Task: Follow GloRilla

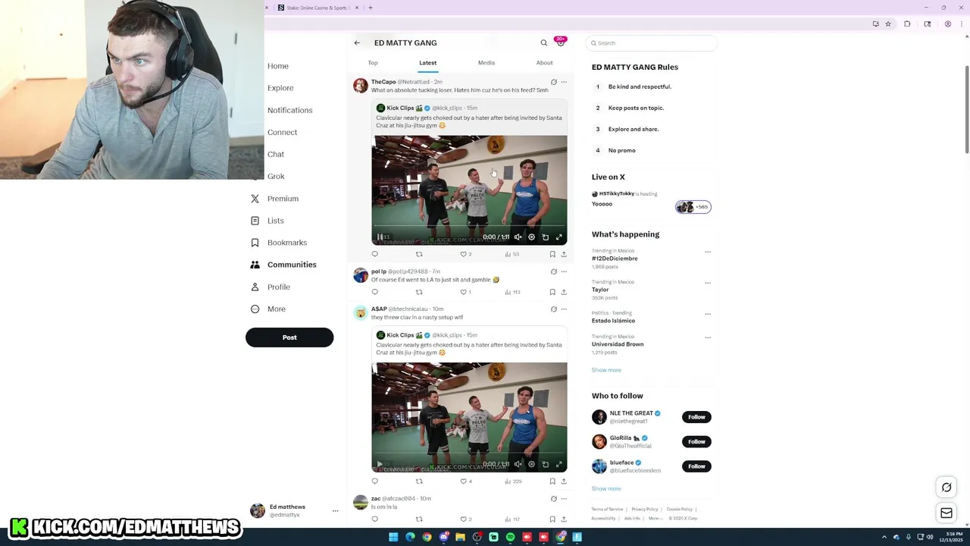Action: 696,441
